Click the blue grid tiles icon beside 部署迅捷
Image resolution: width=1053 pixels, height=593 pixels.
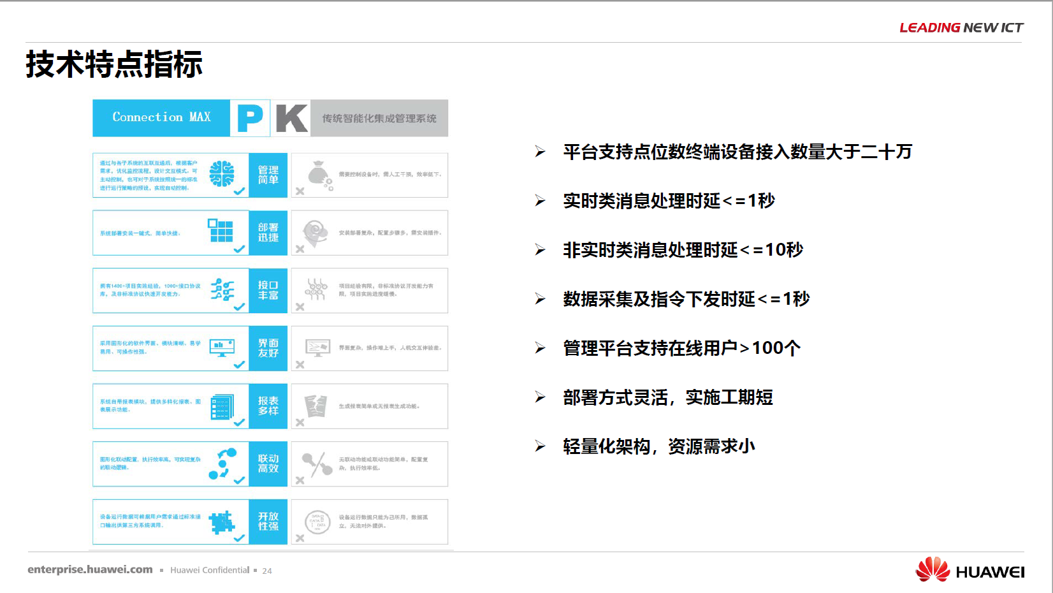coord(221,230)
